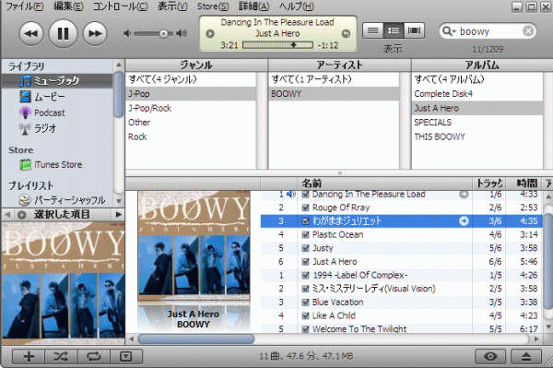Uncheck the Rouge Of Rray track checkbox
Screen dimensions: 553x368
click(306, 208)
